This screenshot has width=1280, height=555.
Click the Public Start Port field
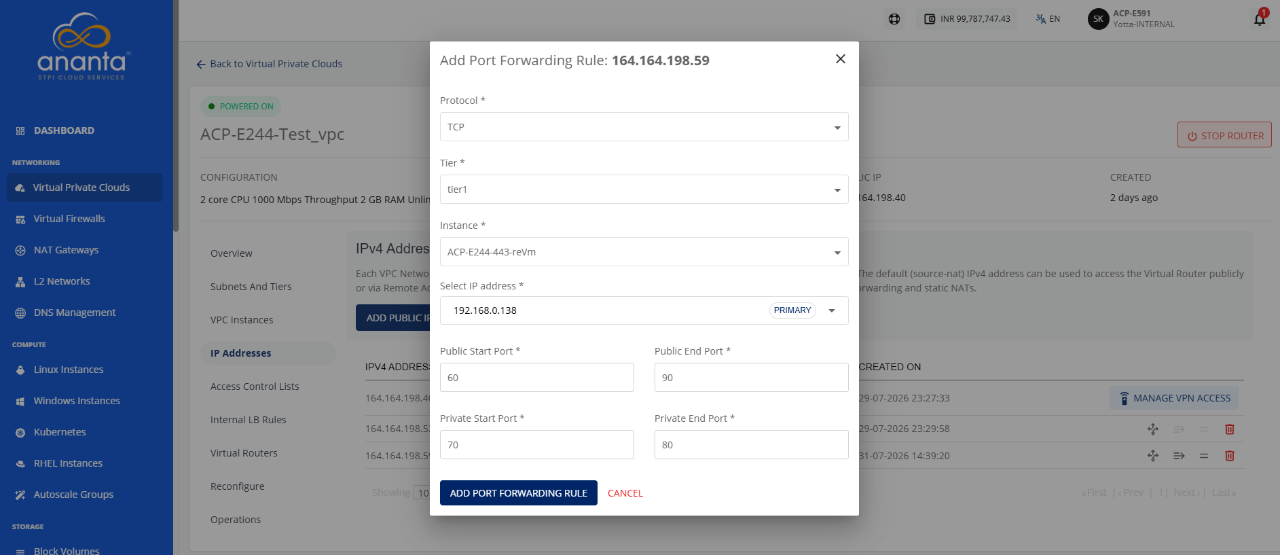click(x=536, y=378)
